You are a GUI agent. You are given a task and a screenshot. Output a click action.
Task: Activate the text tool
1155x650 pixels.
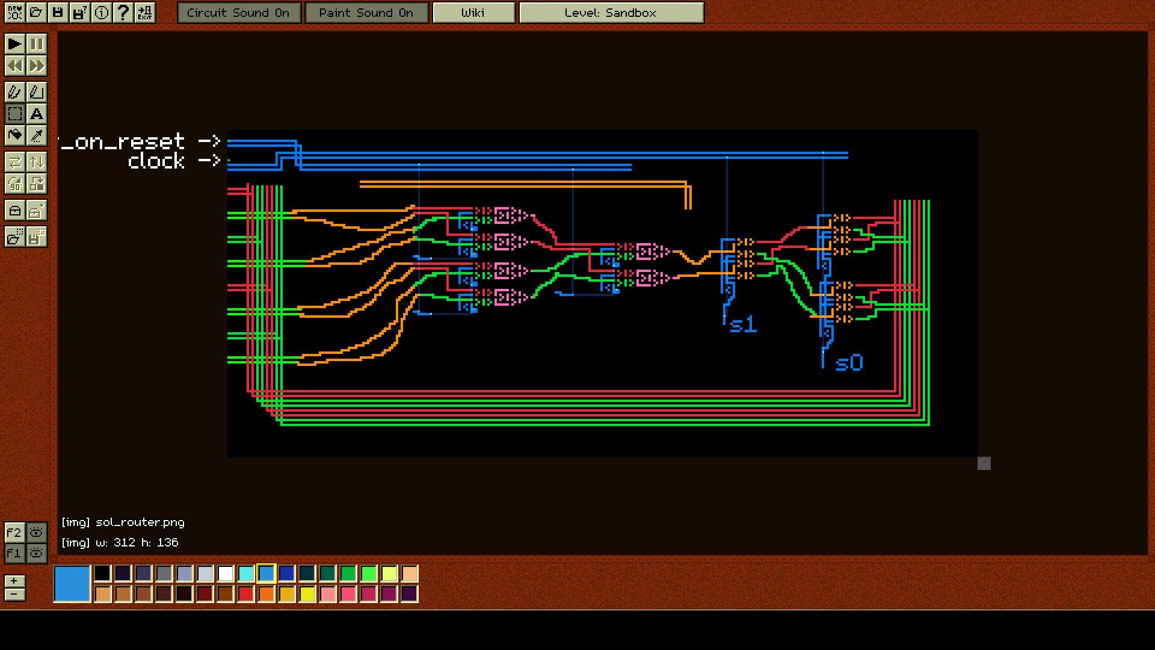click(x=37, y=114)
